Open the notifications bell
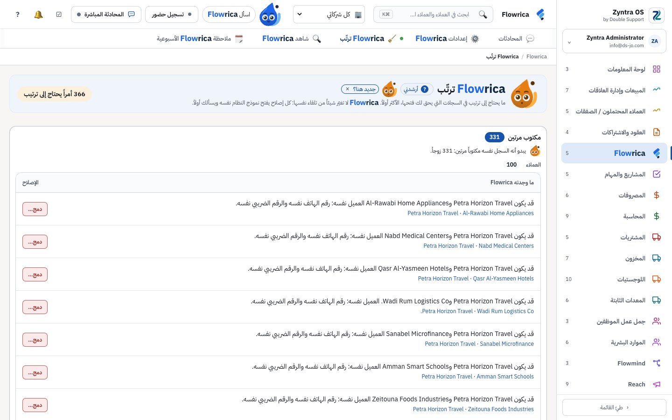This screenshot has height=420, width=672. [39, 14]
